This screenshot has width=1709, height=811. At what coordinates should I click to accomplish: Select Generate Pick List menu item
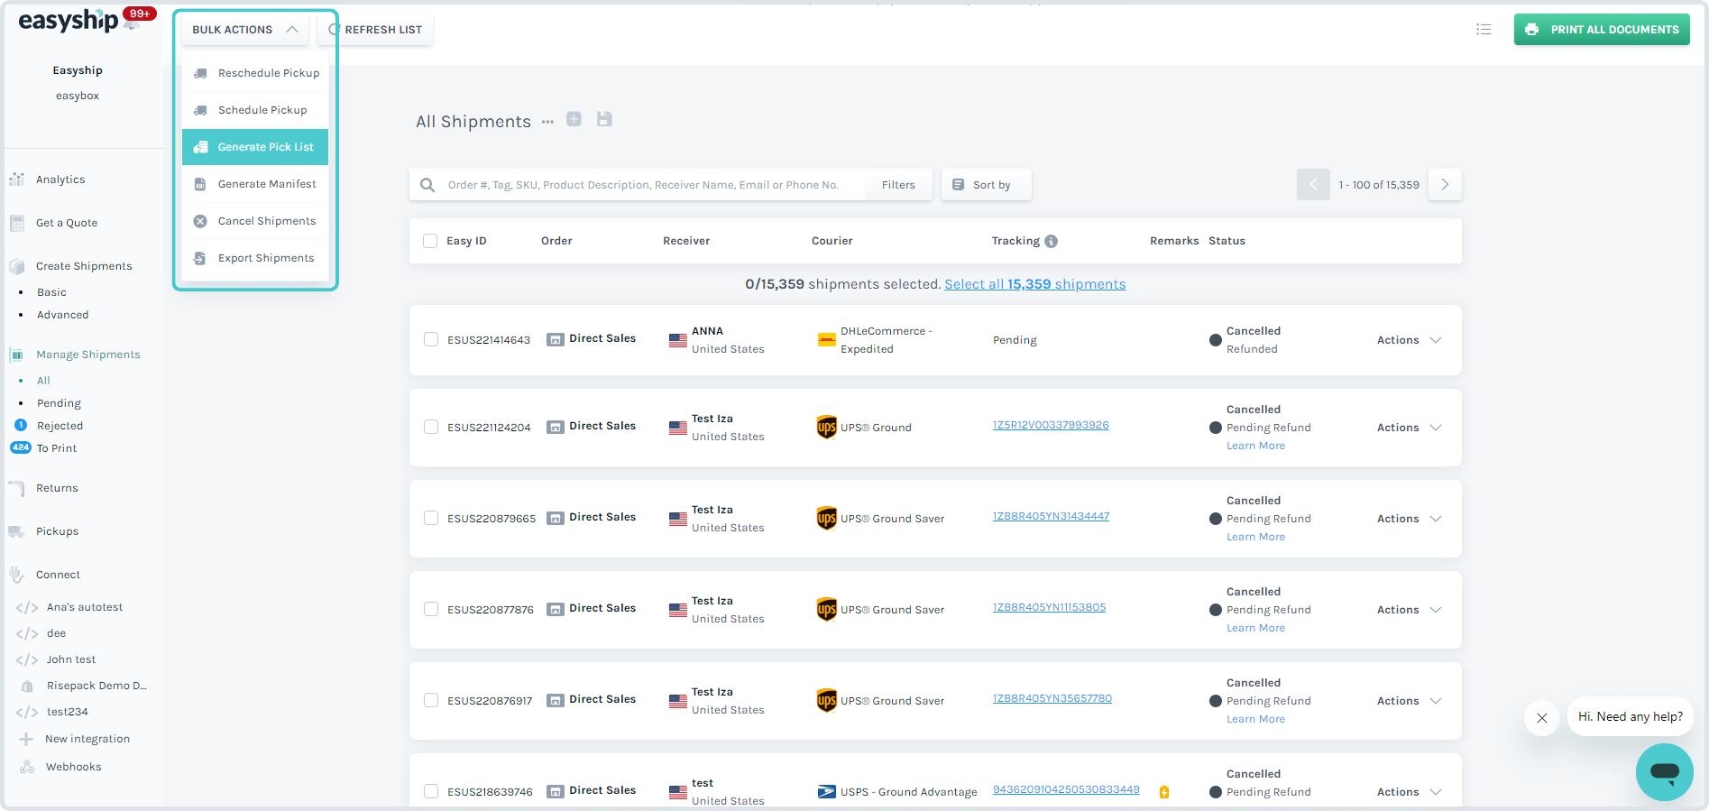[x=255, y=147]
